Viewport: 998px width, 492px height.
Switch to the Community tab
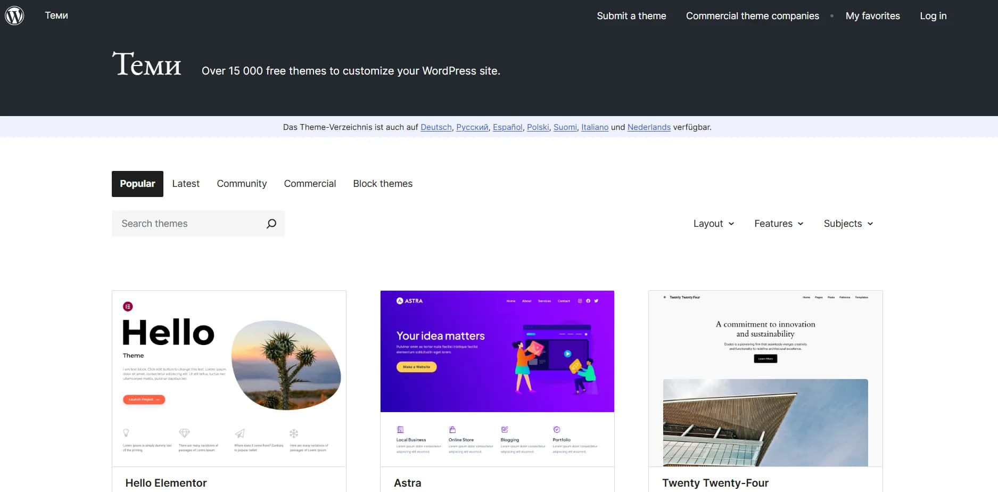[x=242, y=184]
